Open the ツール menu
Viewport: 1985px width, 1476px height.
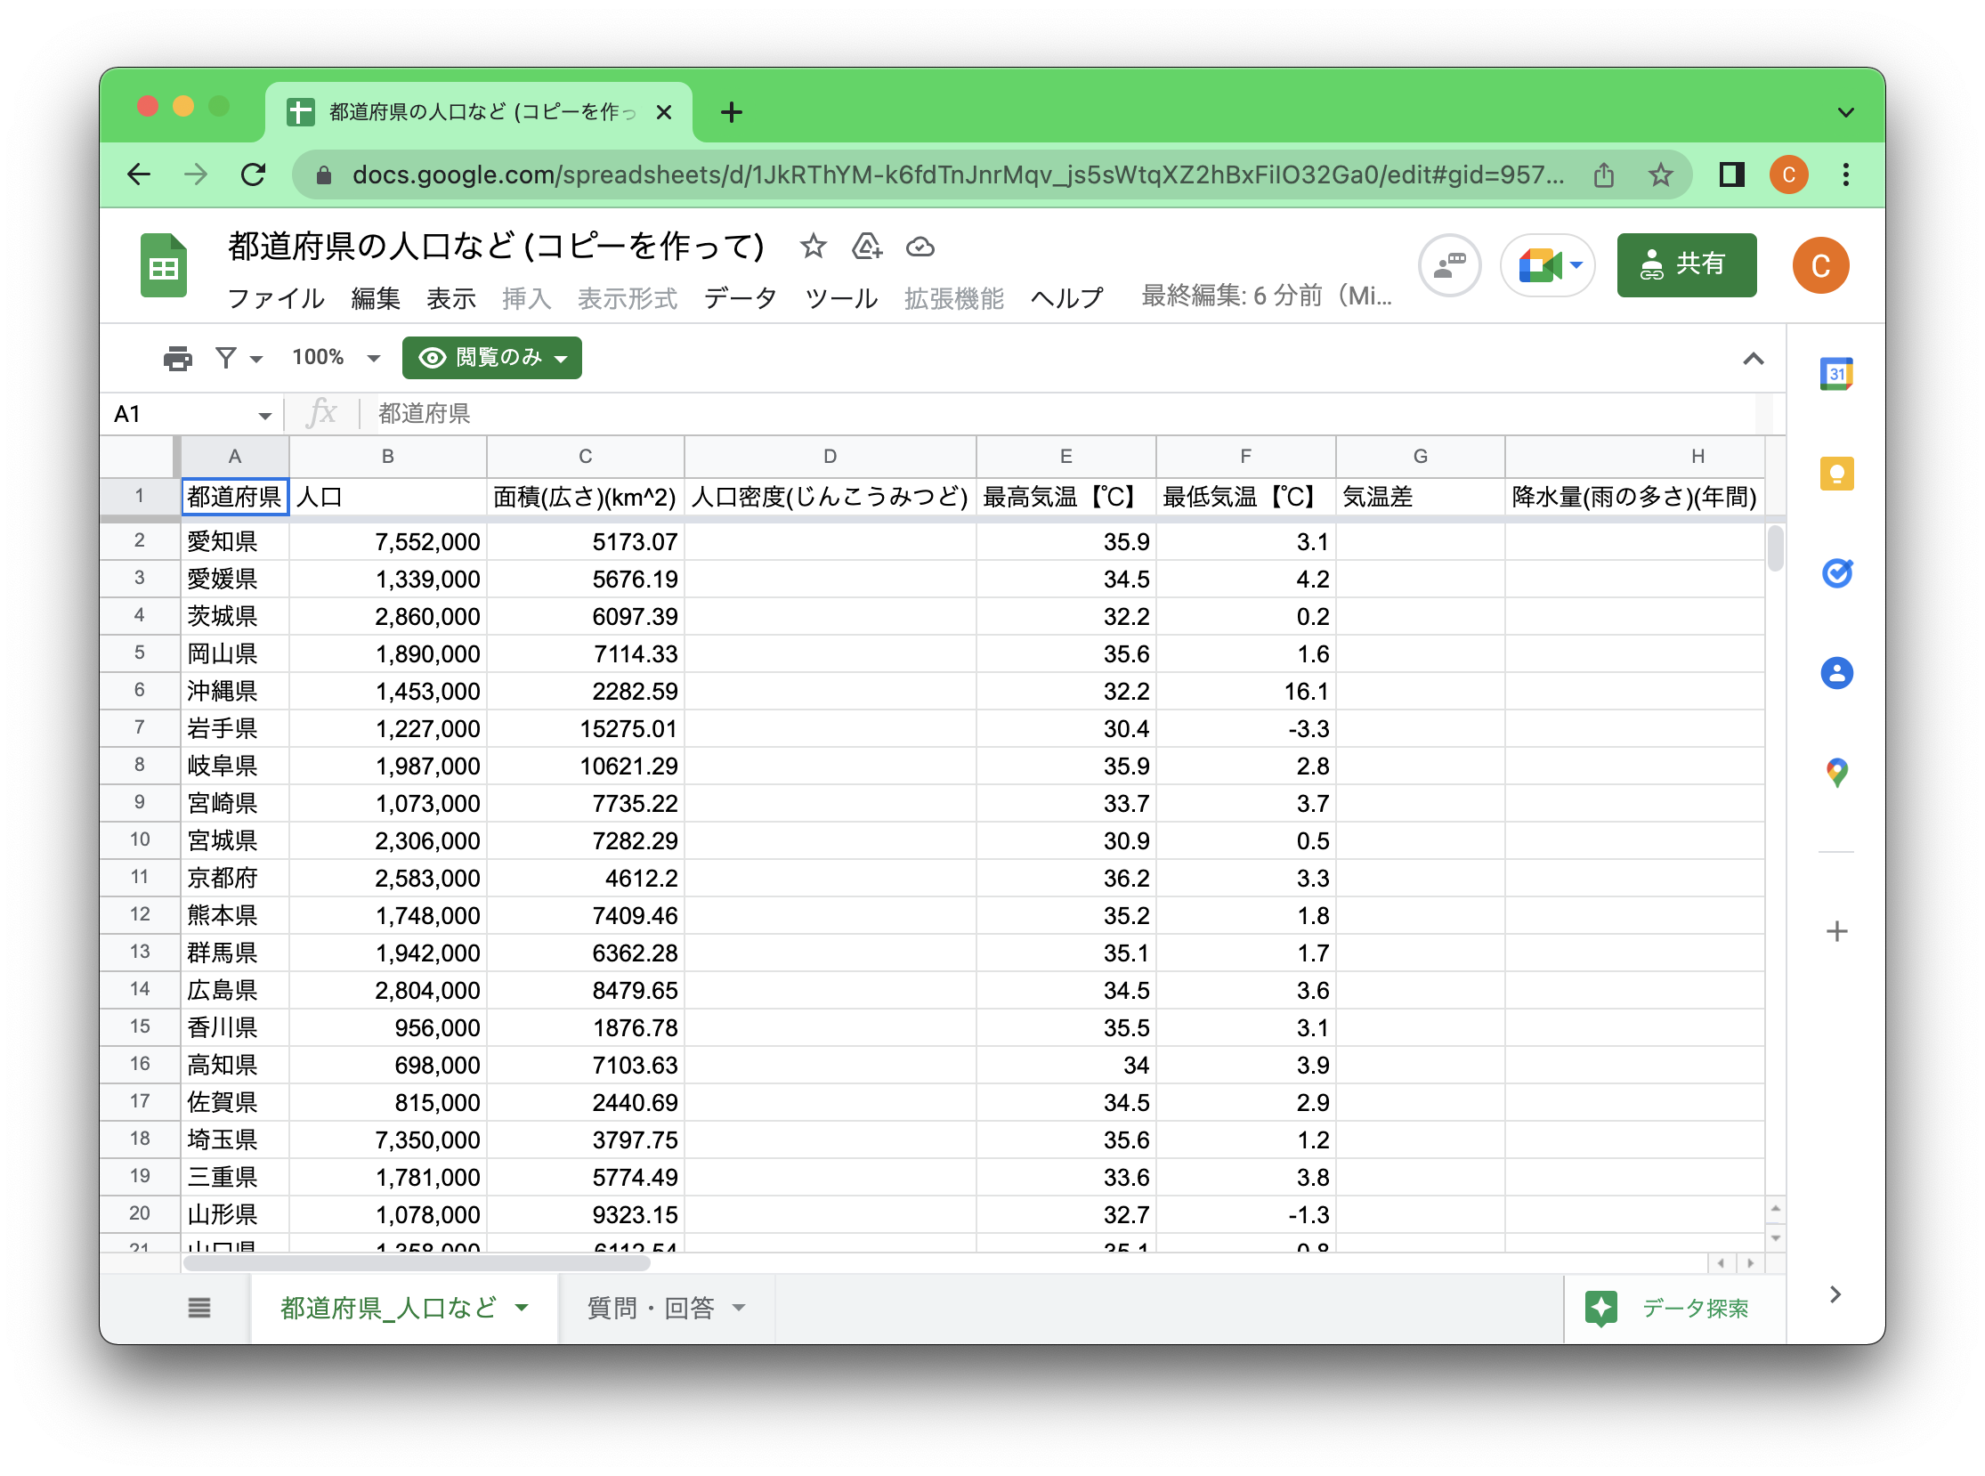click(839, 298)
